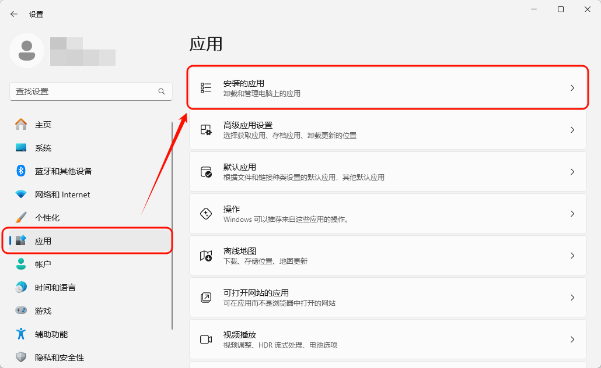Click the 系统 monitor icon

[x=21, y=148]
